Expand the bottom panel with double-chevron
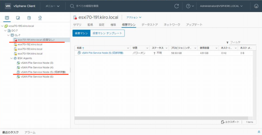262x135 pixels. click(x=259, y=132)
